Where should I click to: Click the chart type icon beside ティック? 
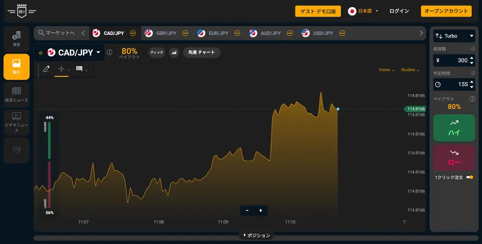tap(174, 52)
